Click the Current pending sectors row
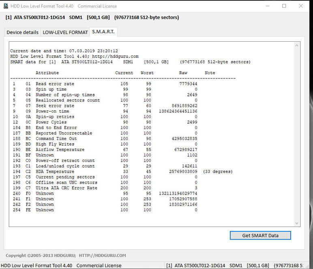Viewport: 313px width, 269px height. click(105, 177)
